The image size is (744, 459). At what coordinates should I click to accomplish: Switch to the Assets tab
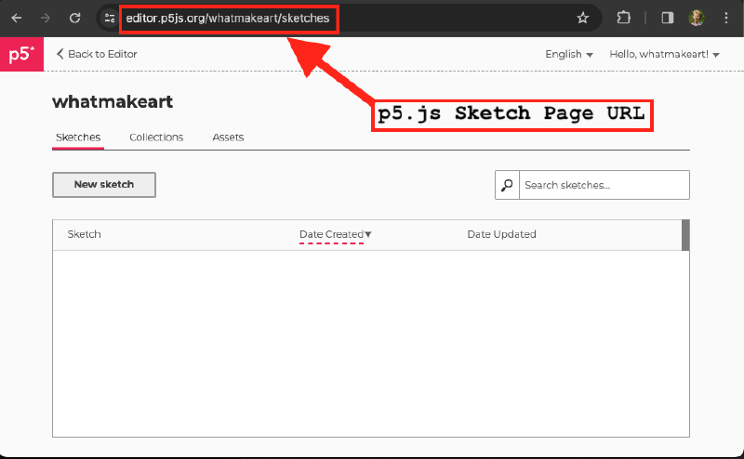(228, 138)
